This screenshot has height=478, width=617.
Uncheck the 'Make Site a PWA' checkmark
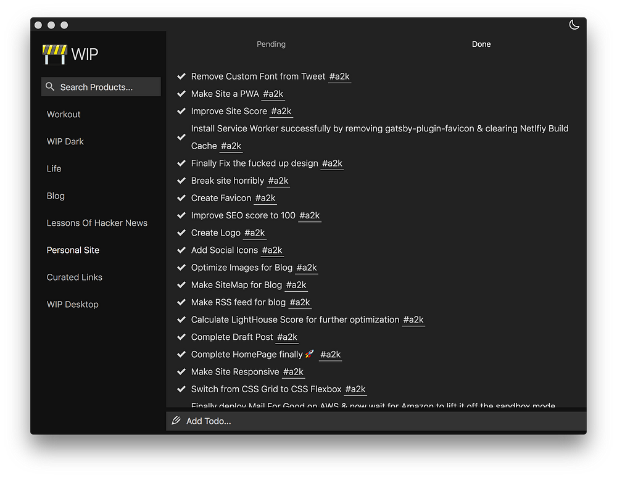(x=181, y=94)
